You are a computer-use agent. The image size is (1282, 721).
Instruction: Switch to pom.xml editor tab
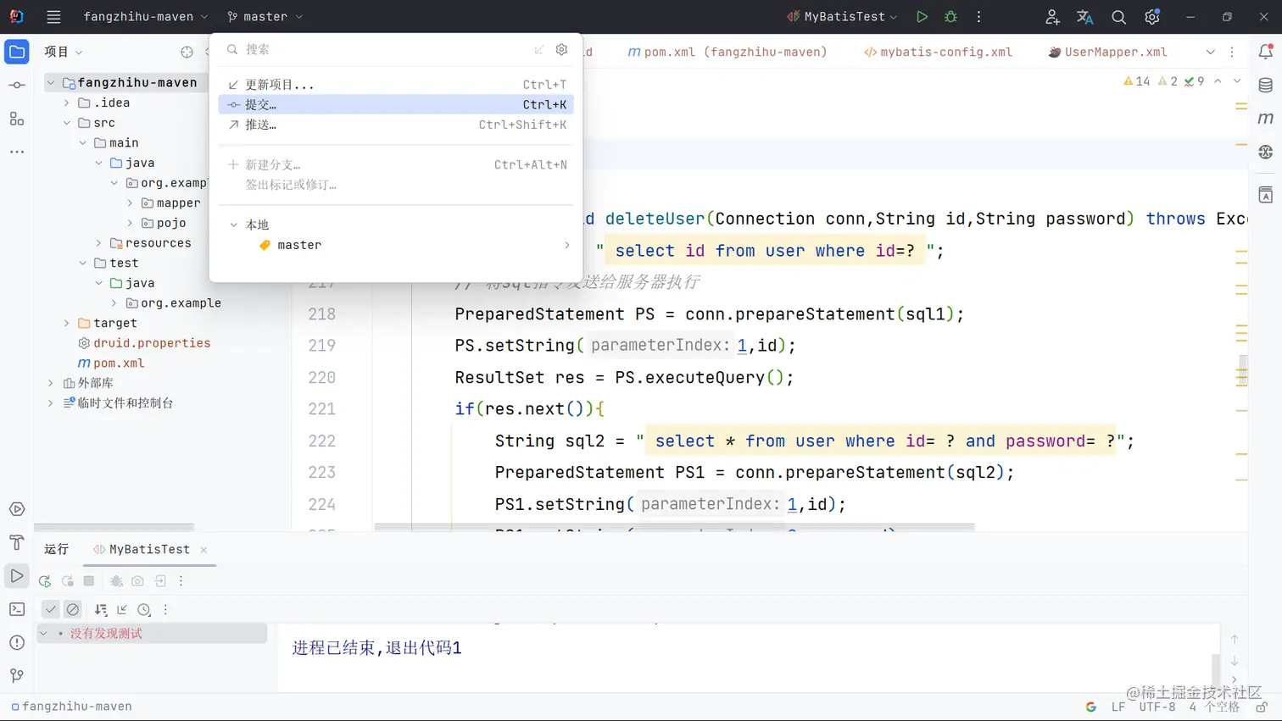pyautogui.click(x=727, y=52)
